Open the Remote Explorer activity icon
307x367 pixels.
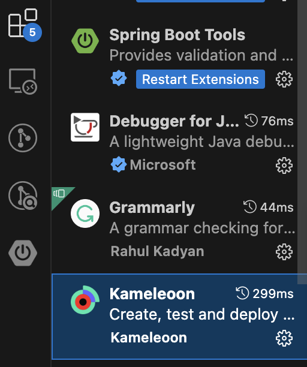coord(23,81)
